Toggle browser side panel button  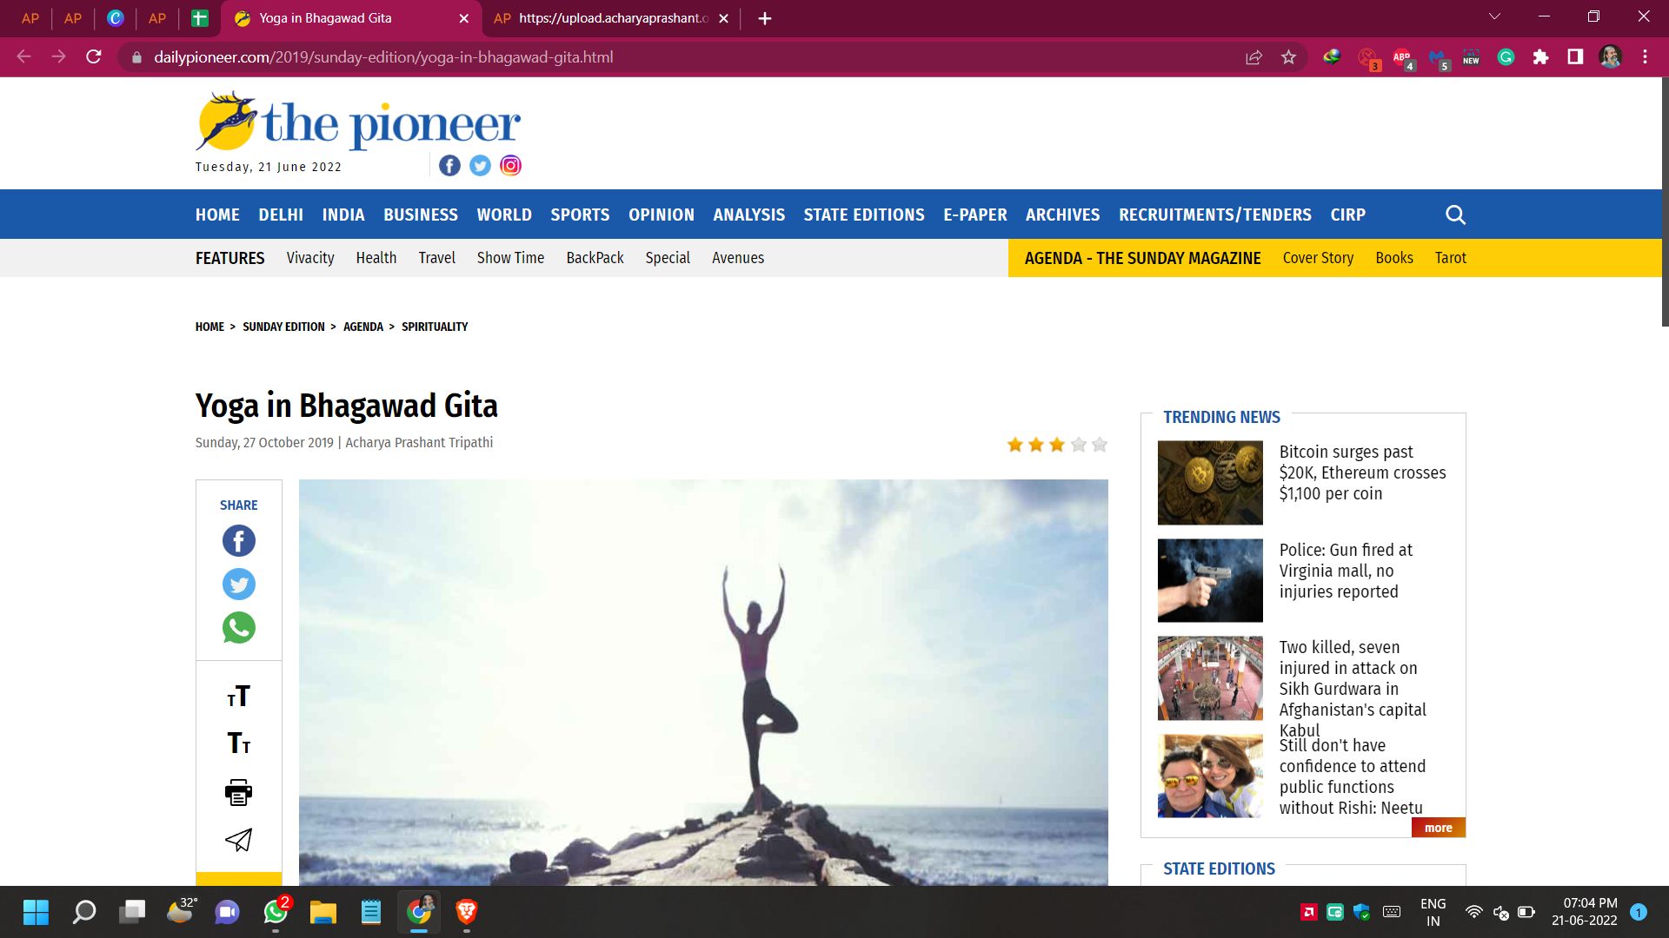click(1575, 57)
